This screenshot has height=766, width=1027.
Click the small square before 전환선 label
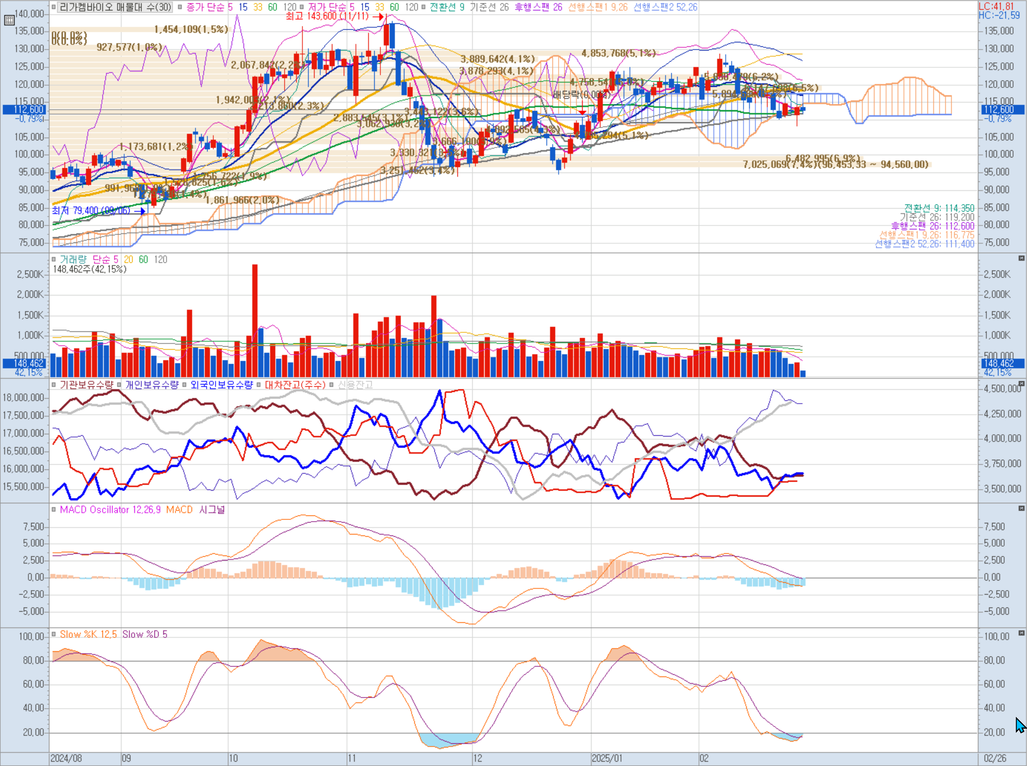(x=423, y=7)
